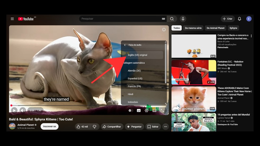260x146 pixels.
Task: Click the magnifier search button
Action: pyautogui.click(x=172, y=19)
